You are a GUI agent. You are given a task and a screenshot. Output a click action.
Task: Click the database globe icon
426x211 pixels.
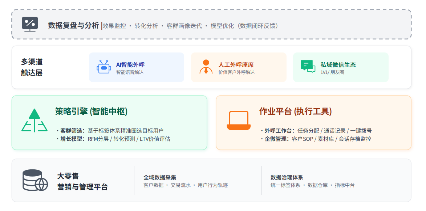(x=35, y=180)
